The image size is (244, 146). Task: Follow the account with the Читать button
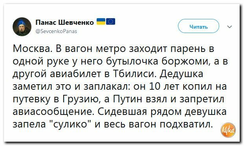(198, 26)
